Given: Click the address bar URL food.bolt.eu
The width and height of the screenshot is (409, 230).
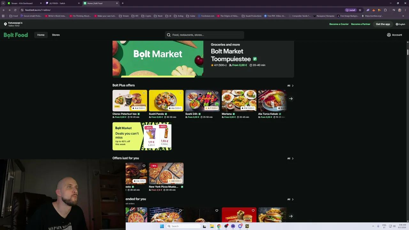Looking at the screenshot, I should pos(38,10).
